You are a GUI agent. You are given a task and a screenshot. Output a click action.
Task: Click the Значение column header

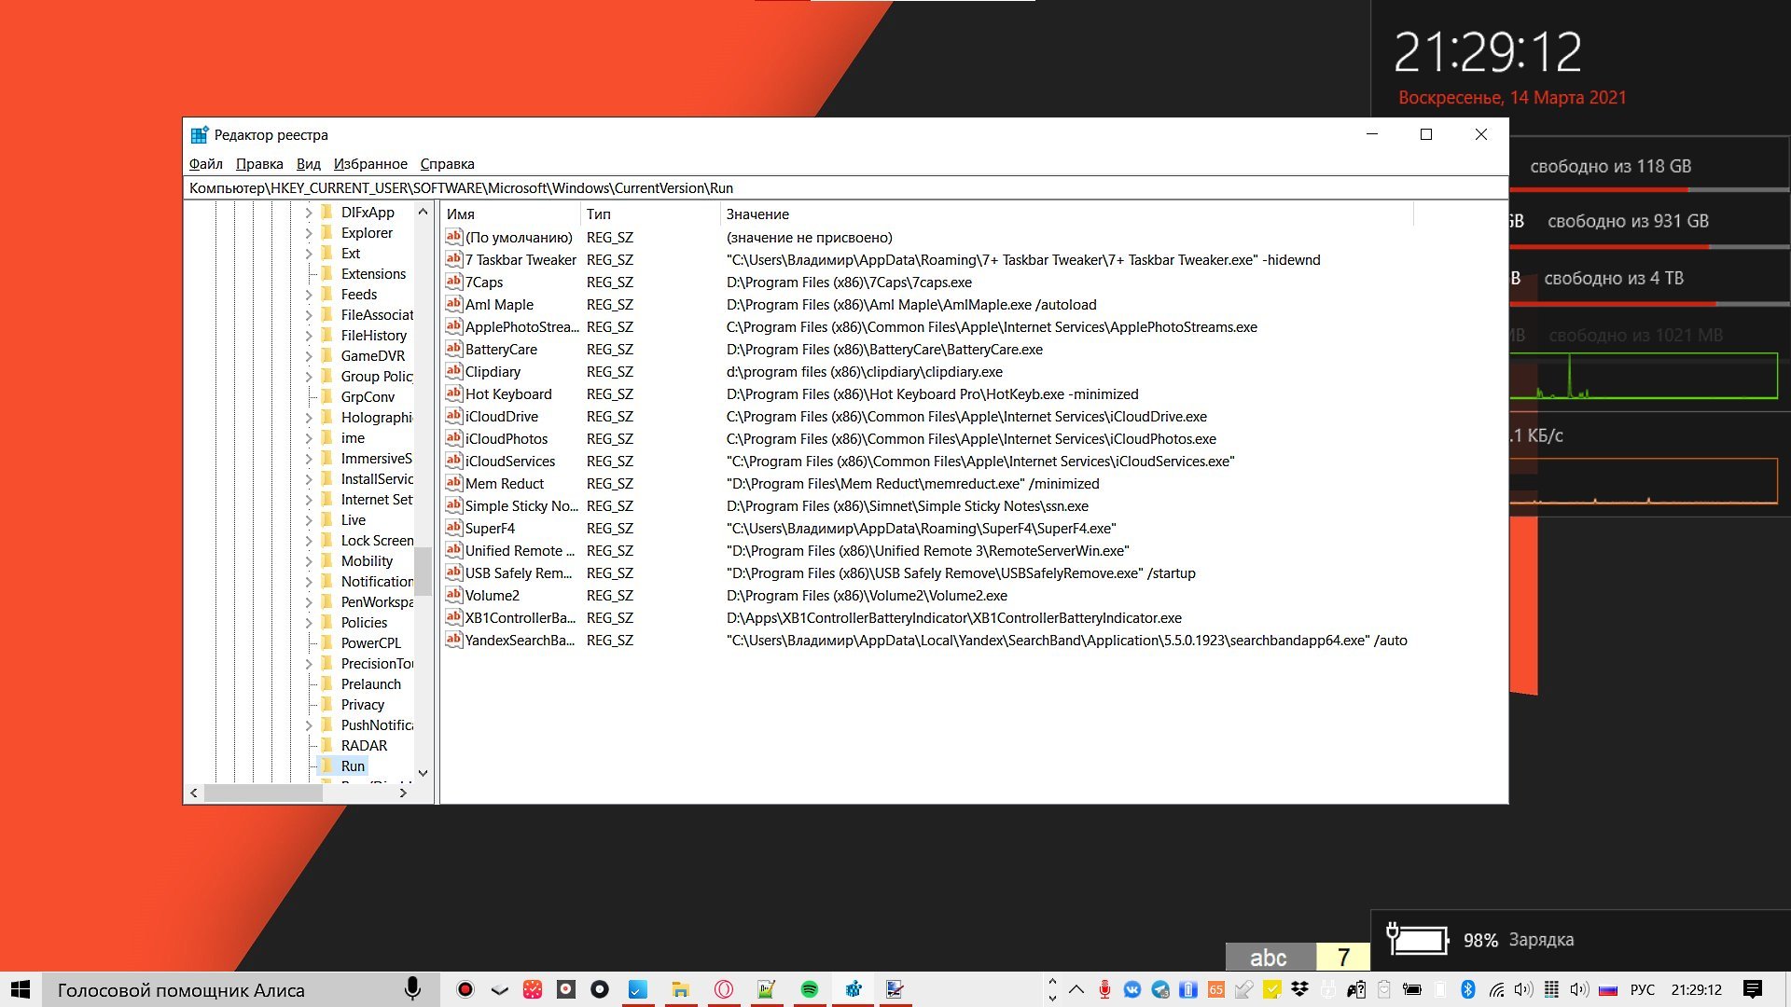pos(1067,214)
